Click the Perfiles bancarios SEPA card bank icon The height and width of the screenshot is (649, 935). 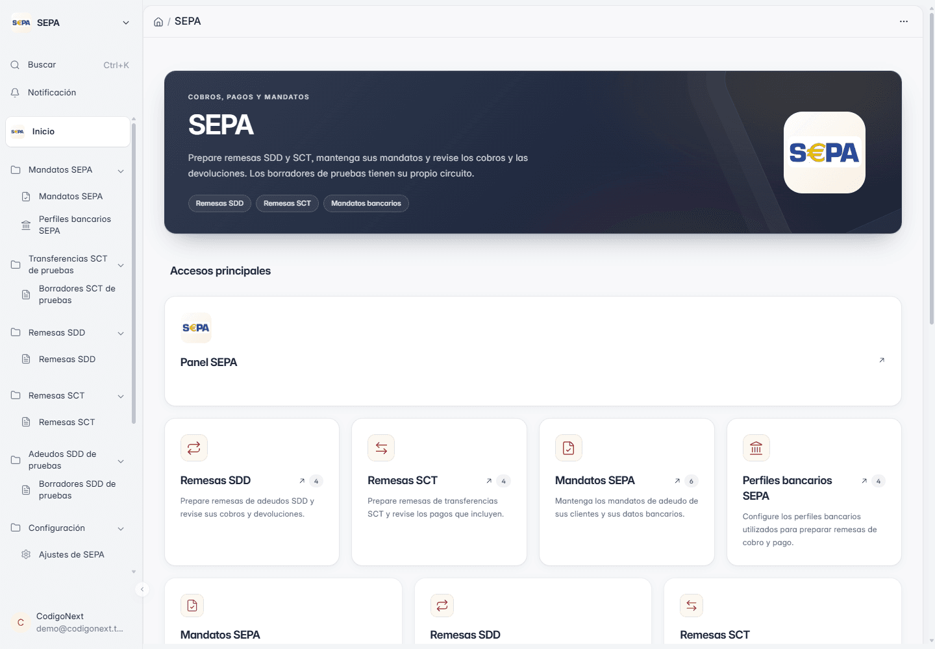[756, 448]
